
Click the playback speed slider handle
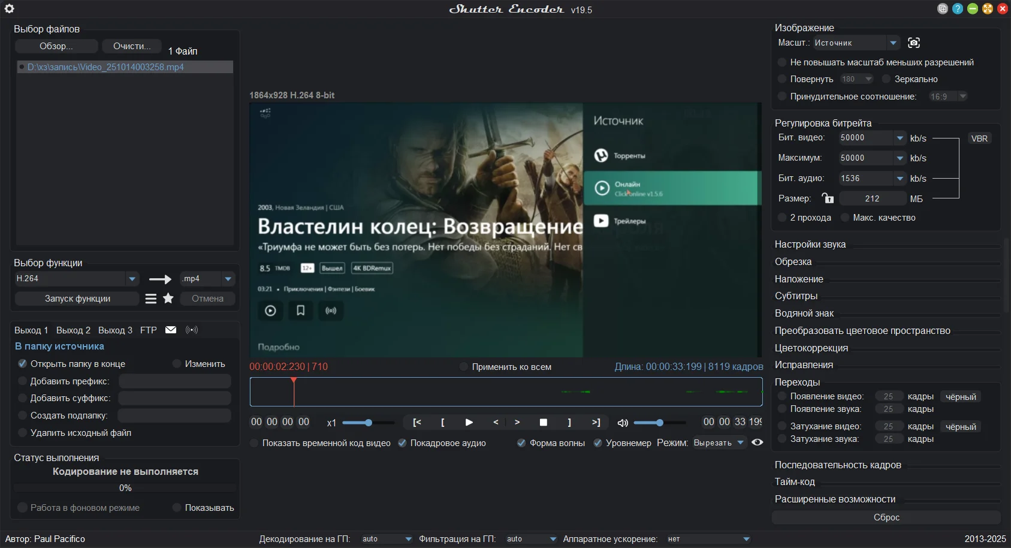click(369, 423)
